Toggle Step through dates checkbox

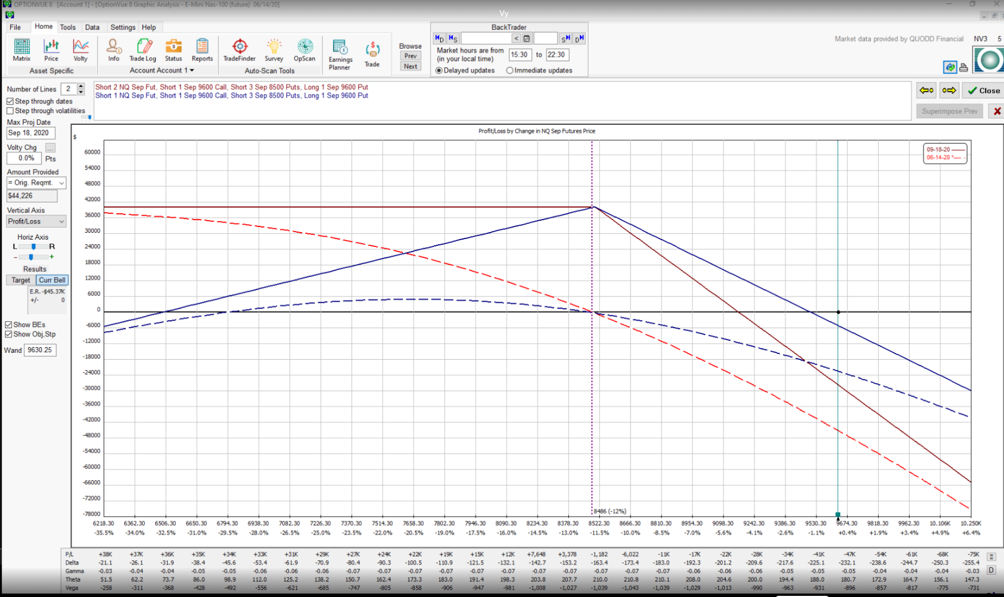point(10,101)
